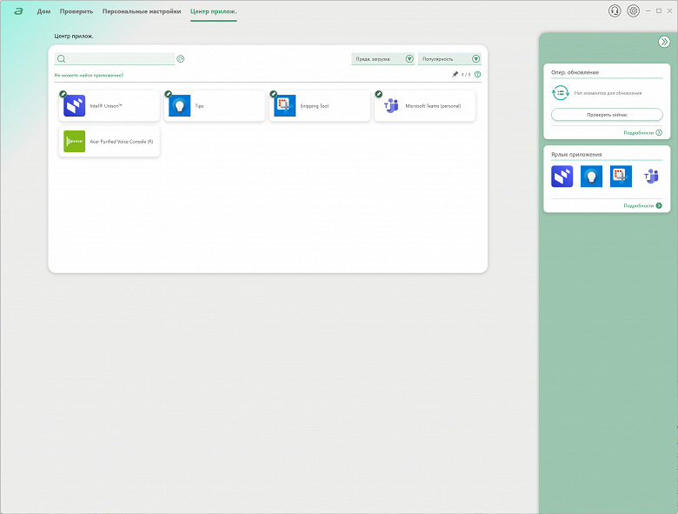Open the Проверить tab

click(x=76, y=11)
